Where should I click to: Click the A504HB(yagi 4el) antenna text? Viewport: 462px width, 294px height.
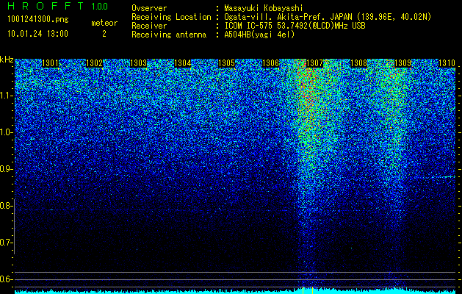coord(259,35)
